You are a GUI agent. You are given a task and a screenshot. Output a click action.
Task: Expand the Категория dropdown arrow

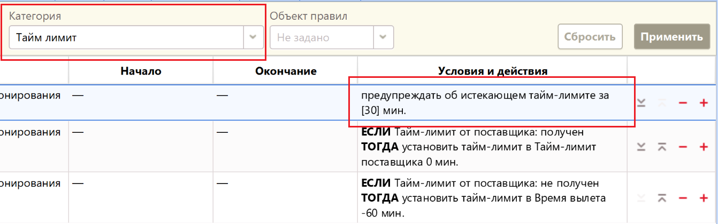pos(254,37)
